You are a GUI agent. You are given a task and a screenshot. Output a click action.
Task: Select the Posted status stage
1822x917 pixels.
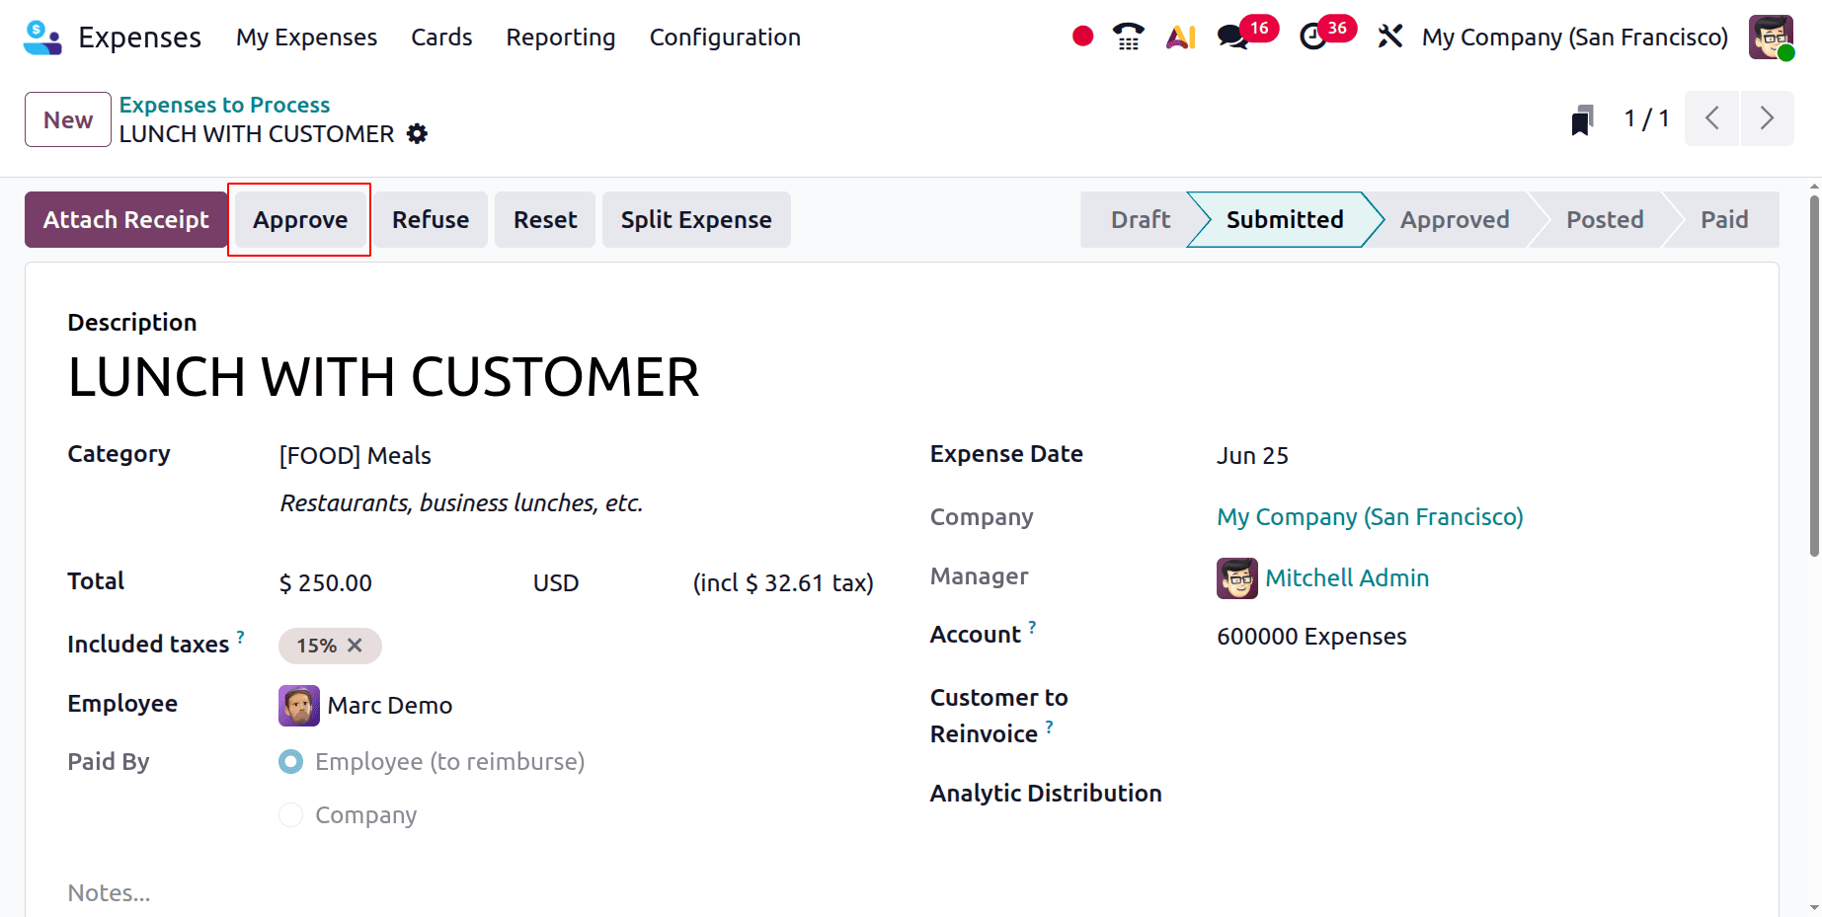point(1605,219)
